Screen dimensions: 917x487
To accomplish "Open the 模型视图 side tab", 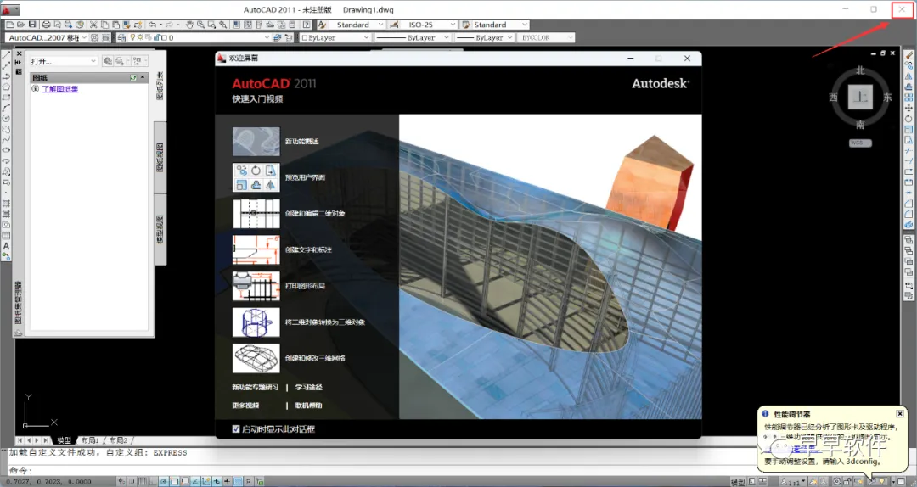I will click(160, 229).
